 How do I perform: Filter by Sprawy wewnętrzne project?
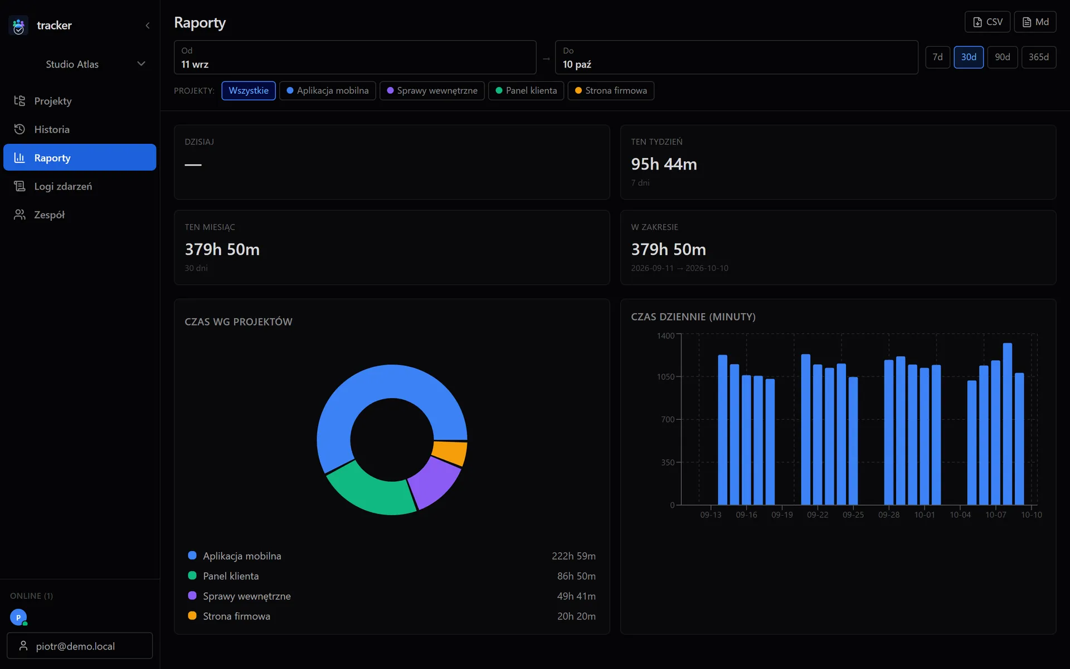(x=432, y=91)
